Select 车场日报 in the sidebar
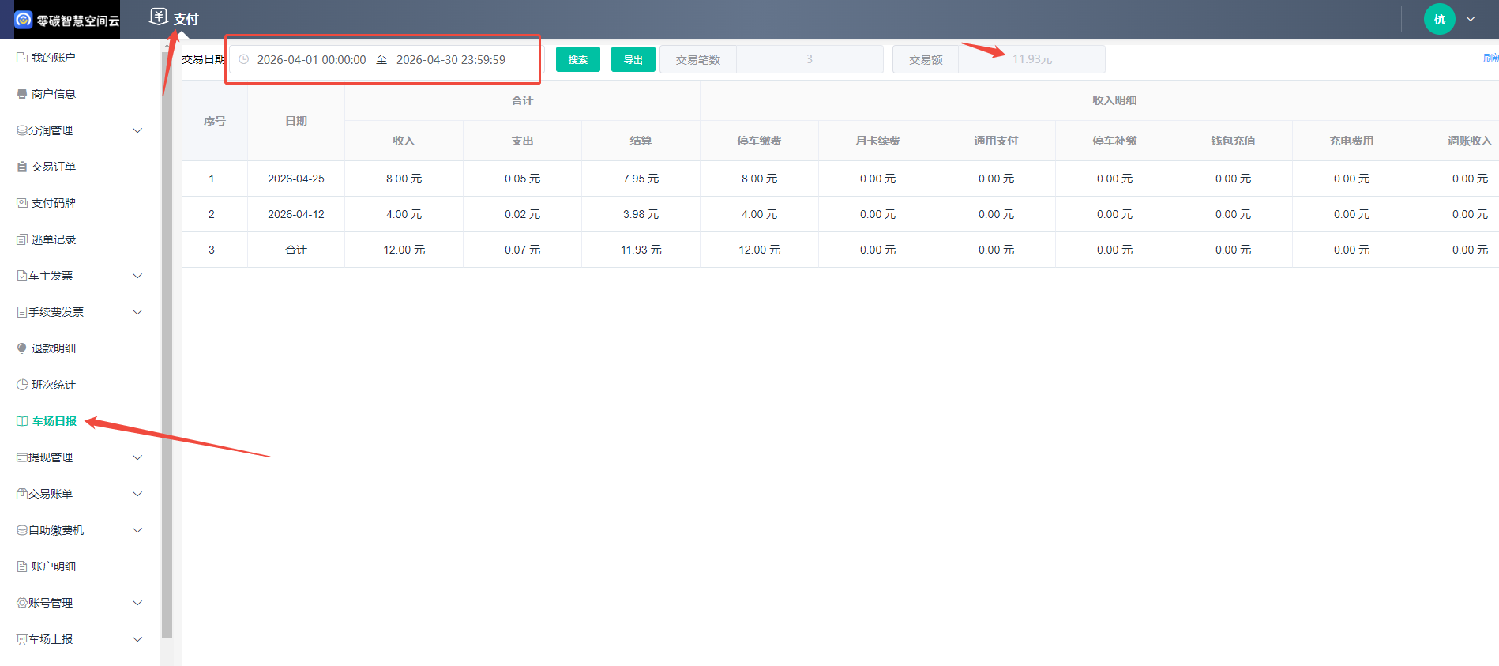This screenshot has height=666, width=1499. click(x=54, y=421)
